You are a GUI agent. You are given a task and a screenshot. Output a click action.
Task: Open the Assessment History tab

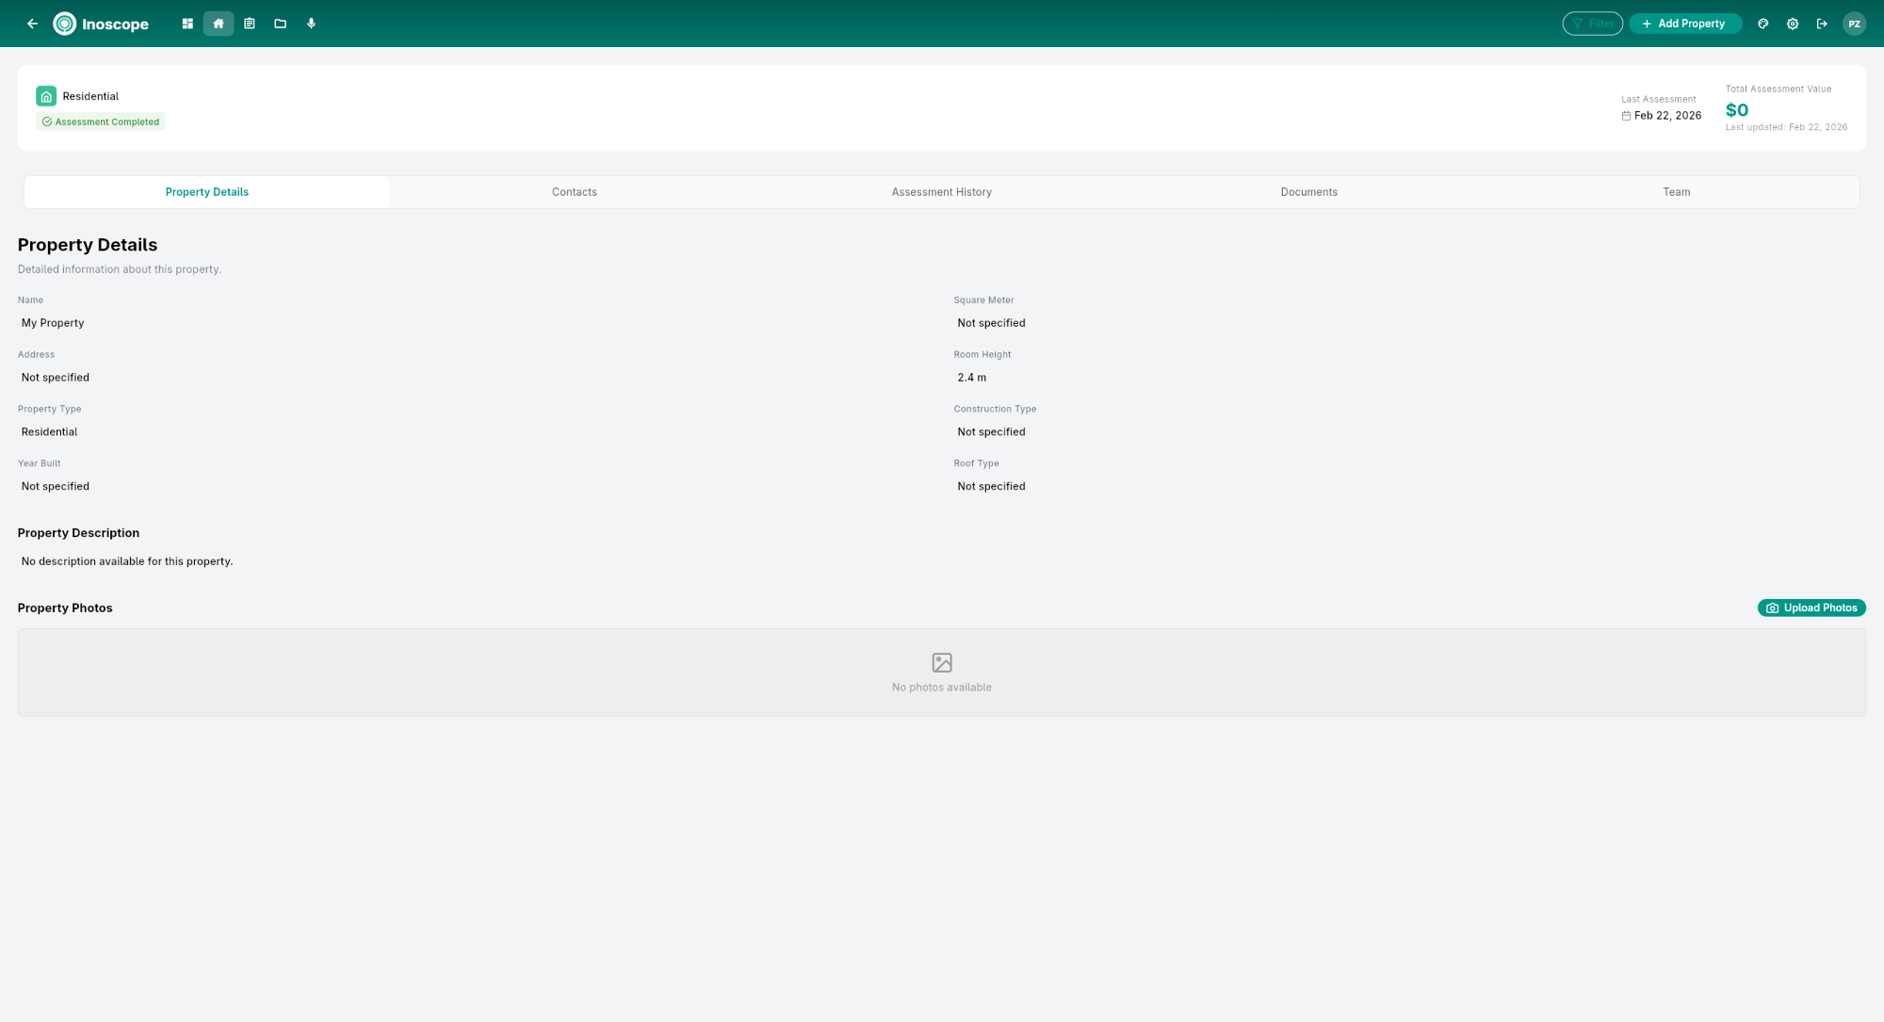(941, 191)
